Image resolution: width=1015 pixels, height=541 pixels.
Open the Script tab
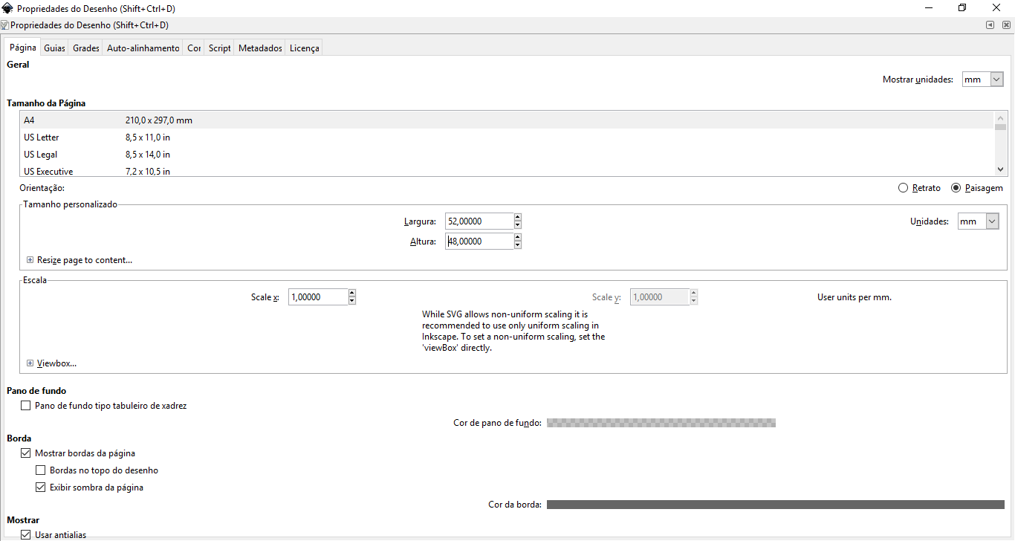click(220, 48)
